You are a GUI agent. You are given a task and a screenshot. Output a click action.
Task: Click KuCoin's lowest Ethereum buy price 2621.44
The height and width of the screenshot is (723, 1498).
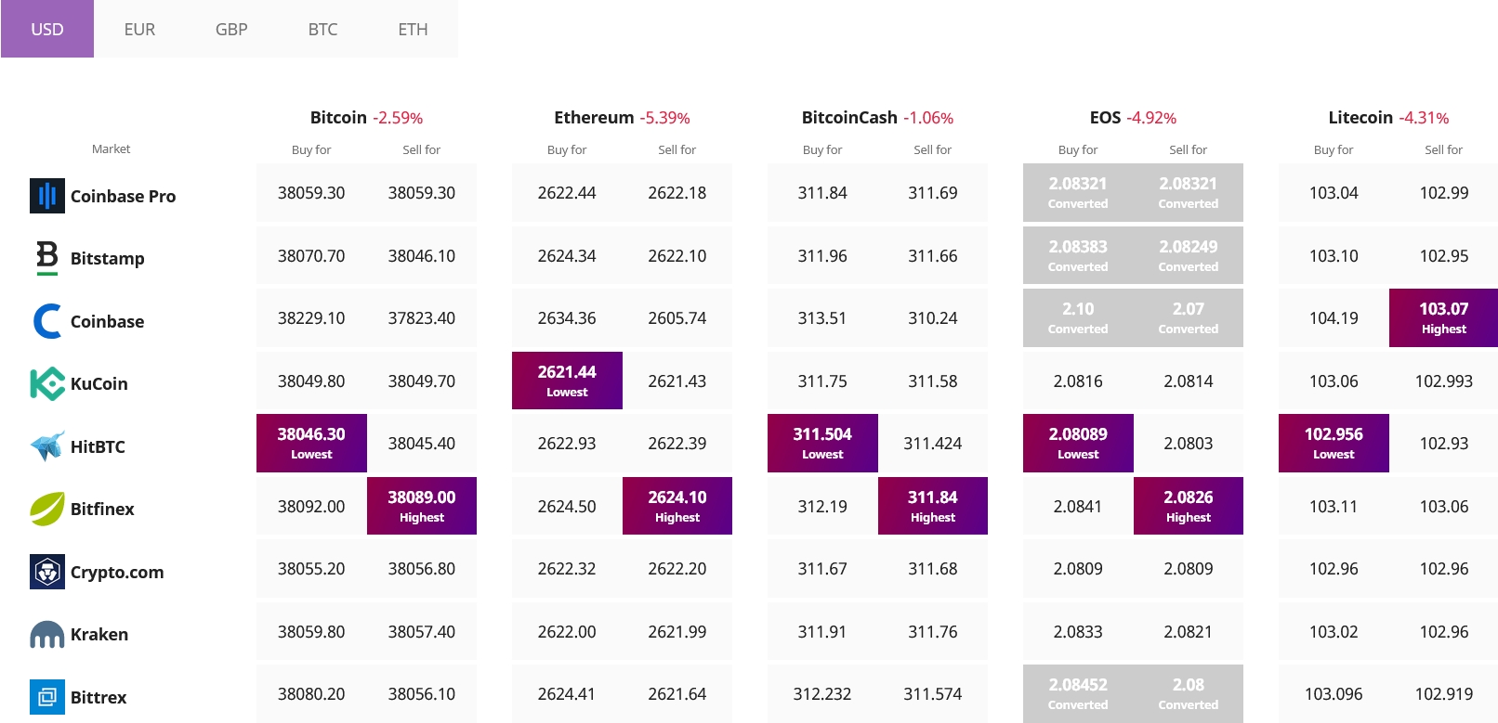coord(567,381)
